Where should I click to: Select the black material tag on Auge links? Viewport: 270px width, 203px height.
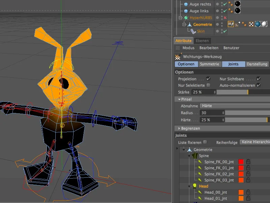pyautogui.click(x=238, y=11)
